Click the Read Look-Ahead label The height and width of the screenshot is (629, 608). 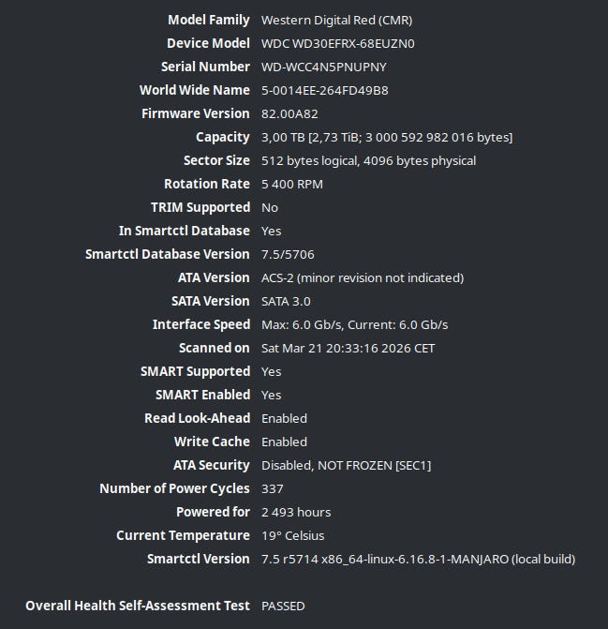click(x=197, y=418)
